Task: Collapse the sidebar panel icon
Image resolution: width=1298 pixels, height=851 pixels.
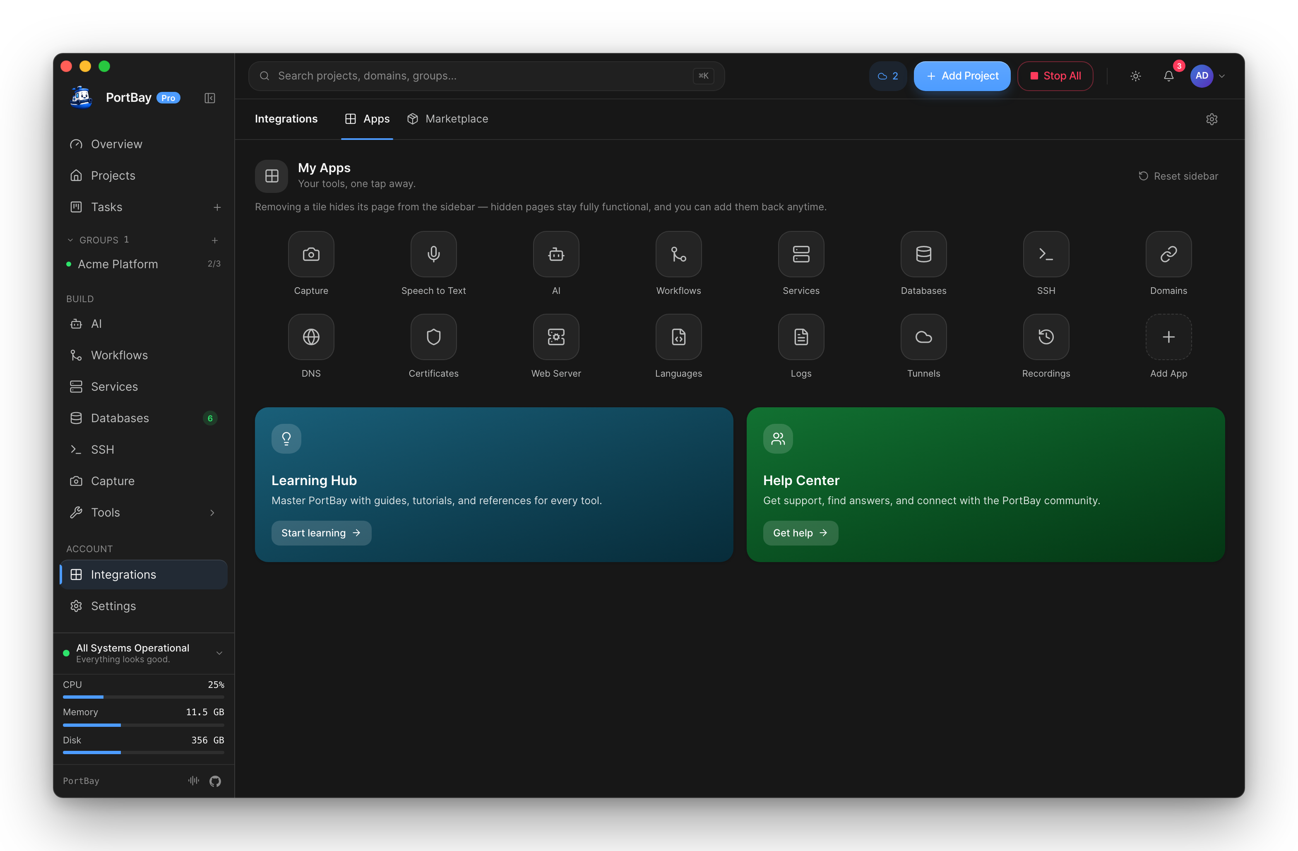Action: 210,98
